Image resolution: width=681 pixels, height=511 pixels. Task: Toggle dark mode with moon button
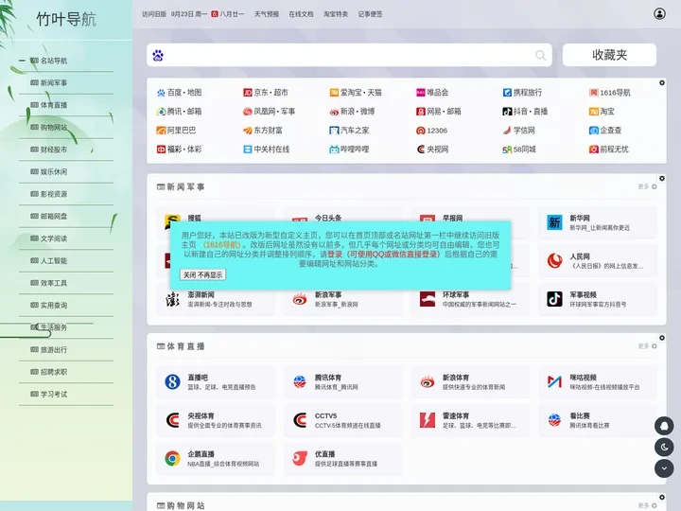tap(664, 447)
